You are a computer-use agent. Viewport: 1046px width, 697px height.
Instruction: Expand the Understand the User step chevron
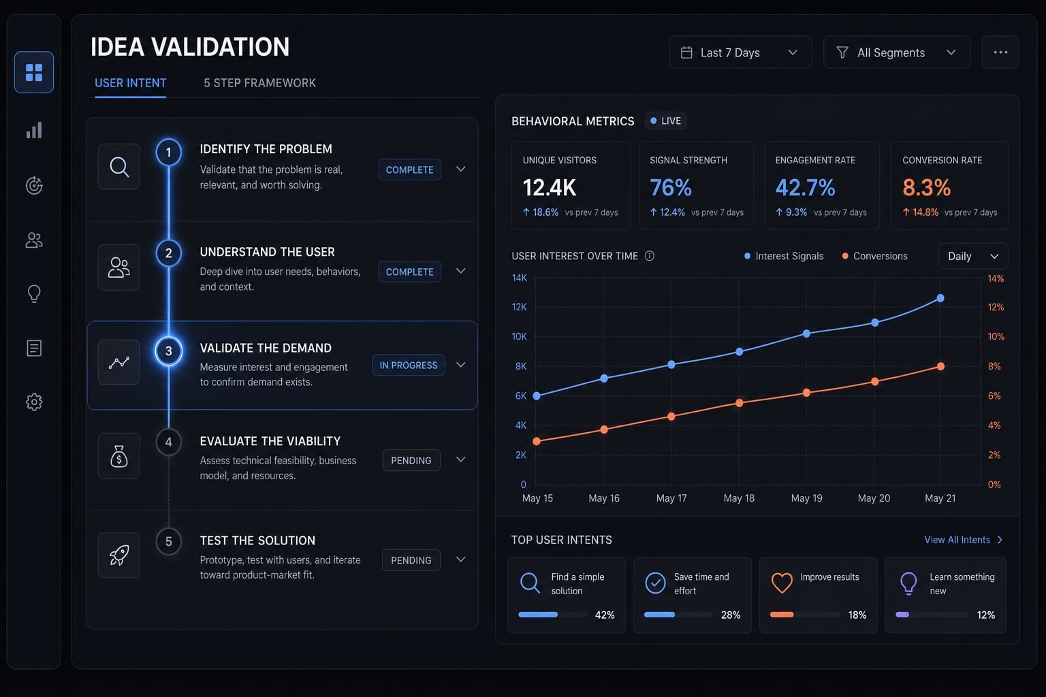pyautogui.click(x=461, y=271)
